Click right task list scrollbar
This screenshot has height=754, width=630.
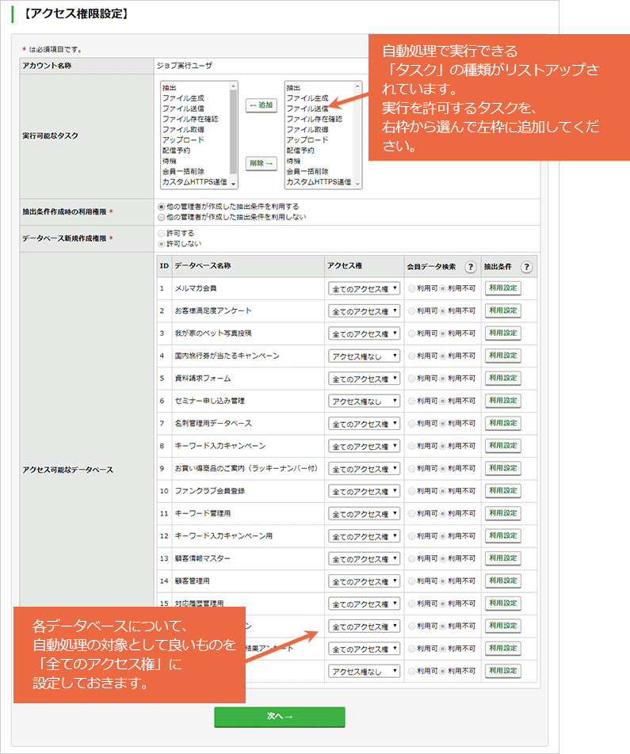tap(357, 135)
